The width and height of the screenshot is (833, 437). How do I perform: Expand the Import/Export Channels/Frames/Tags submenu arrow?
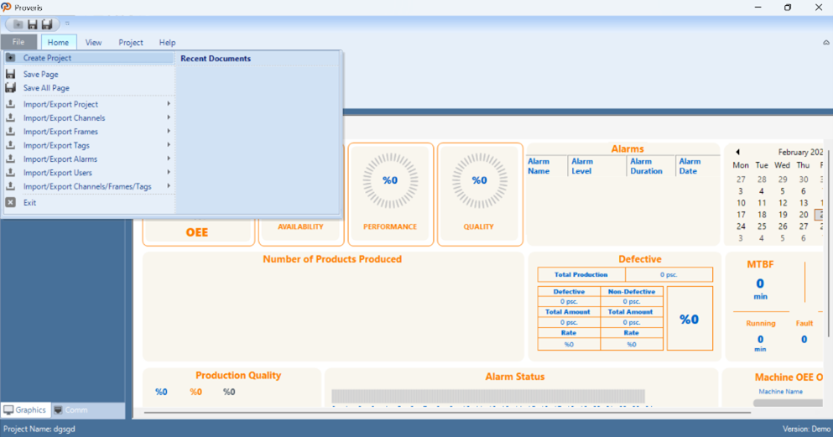point(169,186)
